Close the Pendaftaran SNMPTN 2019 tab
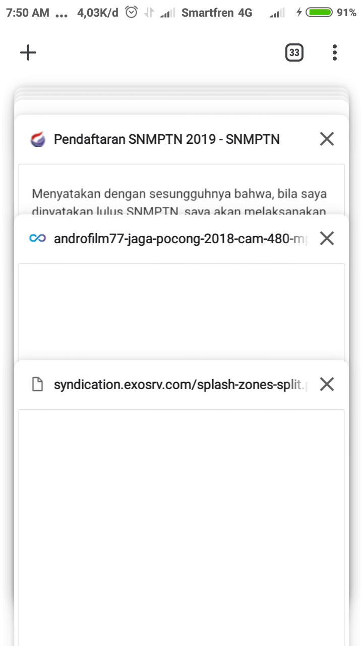 [327, 139]
